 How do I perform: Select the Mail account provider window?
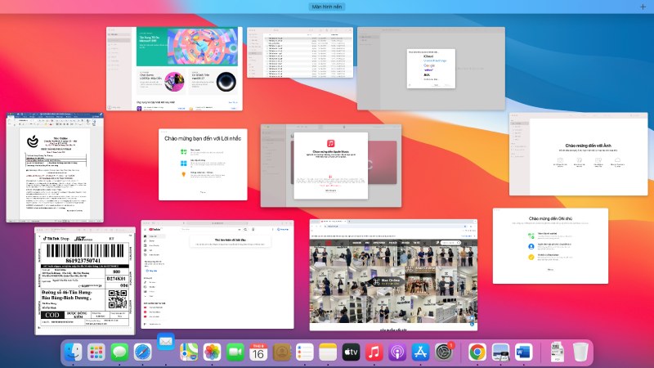(x=431, y=69)
